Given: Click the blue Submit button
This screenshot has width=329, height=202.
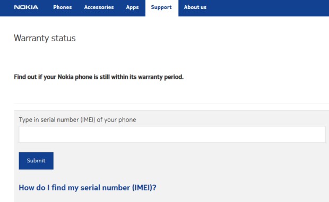Looking at the screenshot, I should point(36,161).
